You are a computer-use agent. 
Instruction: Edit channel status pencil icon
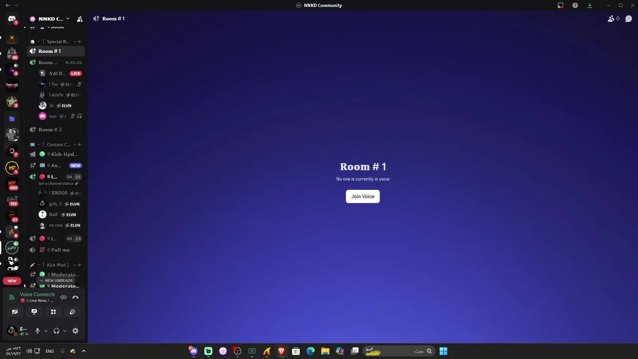77,183
